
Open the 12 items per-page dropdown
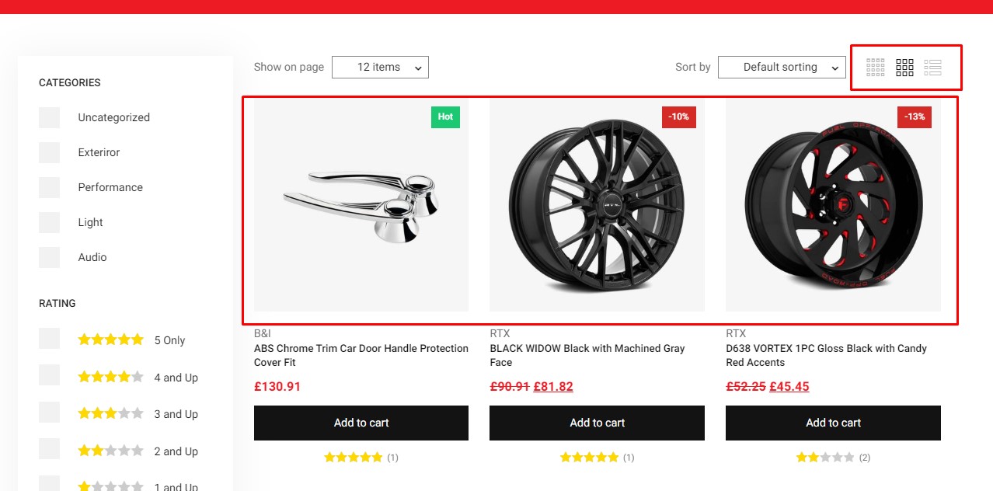pyautogui.click(x=380, y=68)
